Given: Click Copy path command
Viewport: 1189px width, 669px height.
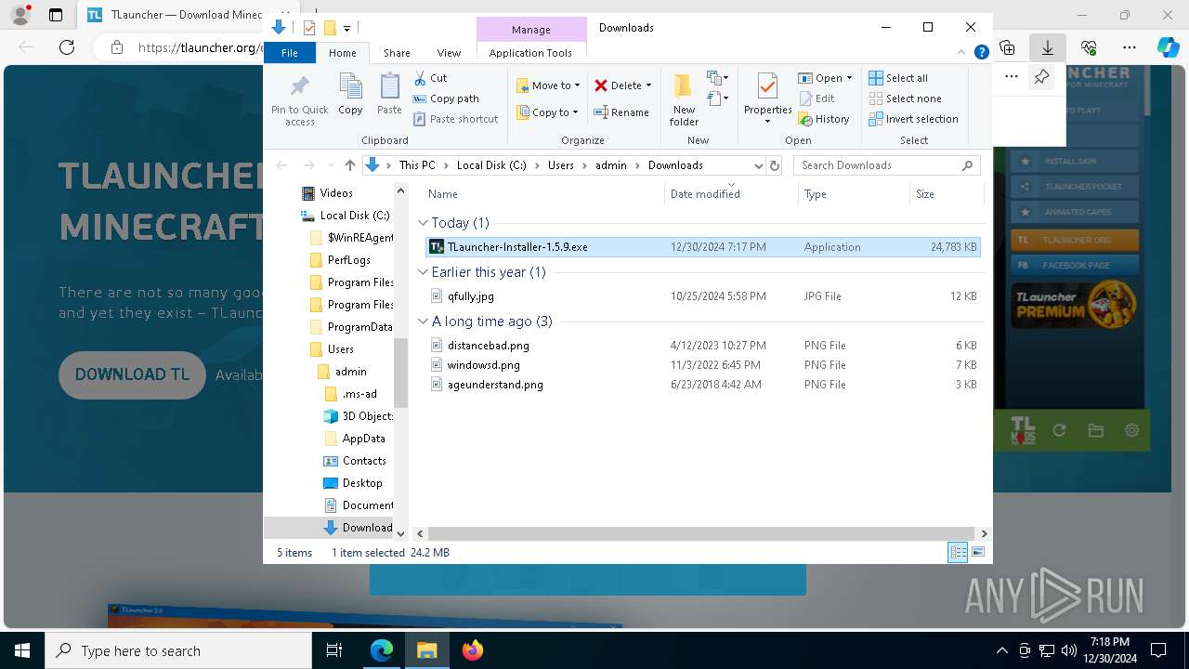Looking at the screenshot, I should coord(446,98).
